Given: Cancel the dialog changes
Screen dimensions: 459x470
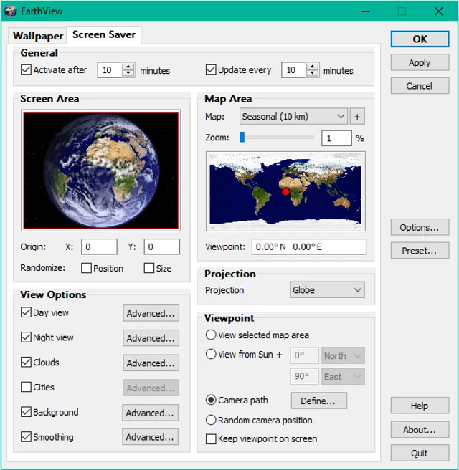Looking at the screenshot, I should [x=420, y=86].
